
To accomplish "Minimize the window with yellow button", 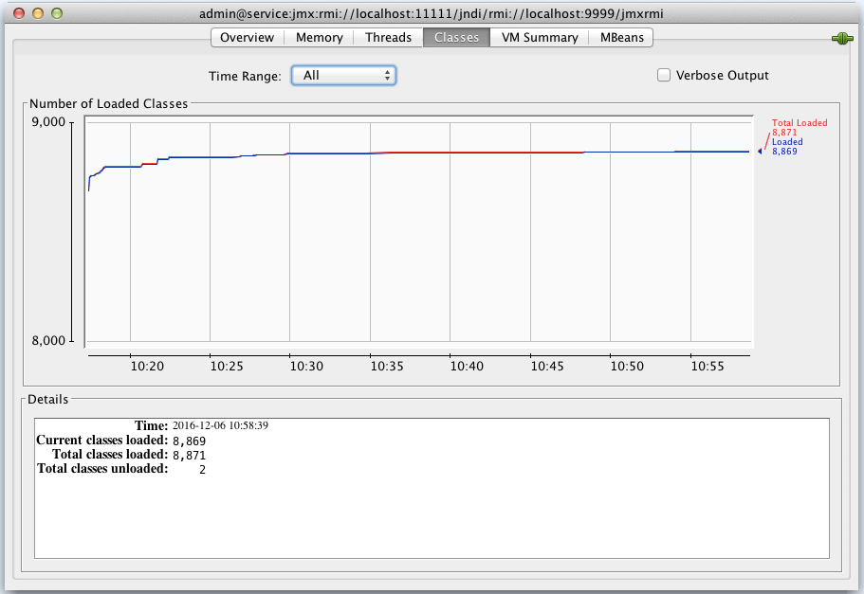I will 38,13.
